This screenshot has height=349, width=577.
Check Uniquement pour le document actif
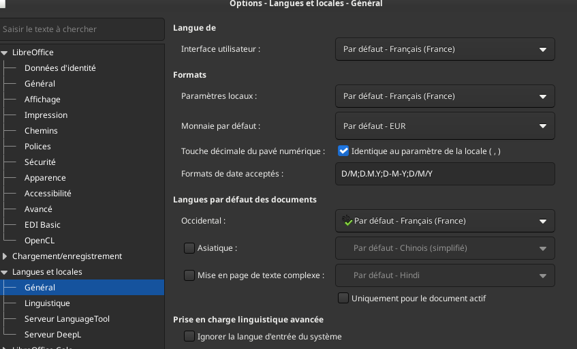(343, 298)
